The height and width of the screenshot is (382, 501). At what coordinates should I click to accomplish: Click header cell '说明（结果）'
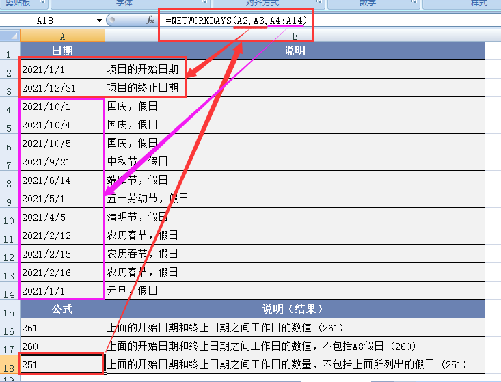[295, 309]
